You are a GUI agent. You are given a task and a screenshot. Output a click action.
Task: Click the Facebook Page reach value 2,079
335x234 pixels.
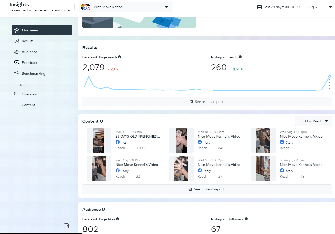[x=93, y=68]
